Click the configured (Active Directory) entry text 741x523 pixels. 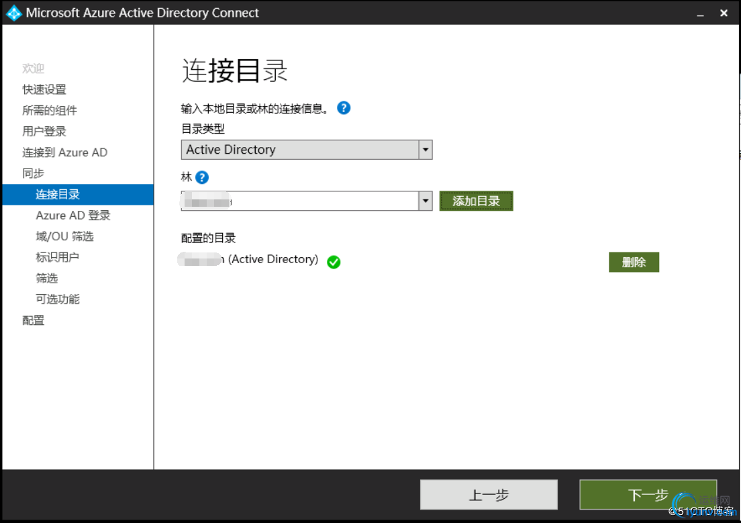point(248,260)
